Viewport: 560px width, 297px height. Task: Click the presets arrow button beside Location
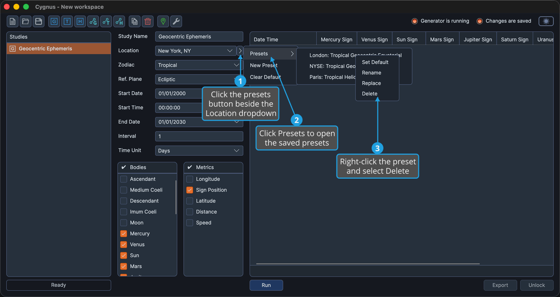coord(240,51)
